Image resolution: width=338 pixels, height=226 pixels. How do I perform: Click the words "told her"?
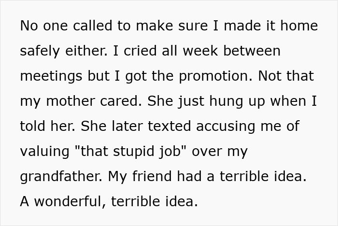[47, 127]
